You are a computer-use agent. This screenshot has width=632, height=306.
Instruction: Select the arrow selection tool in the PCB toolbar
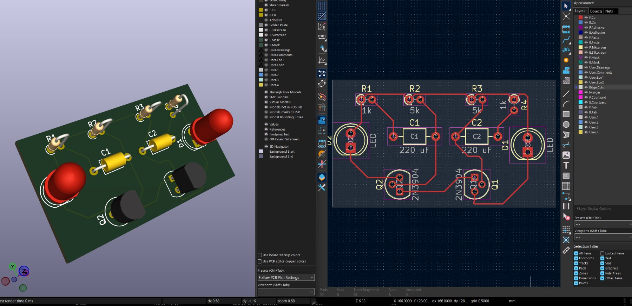(566, 6)
